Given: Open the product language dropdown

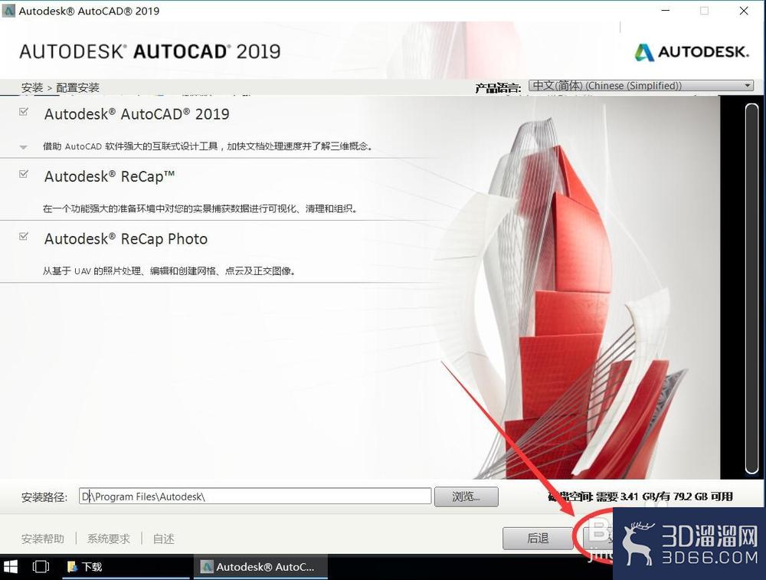Looking at the screenshot, I should (641, 86).
